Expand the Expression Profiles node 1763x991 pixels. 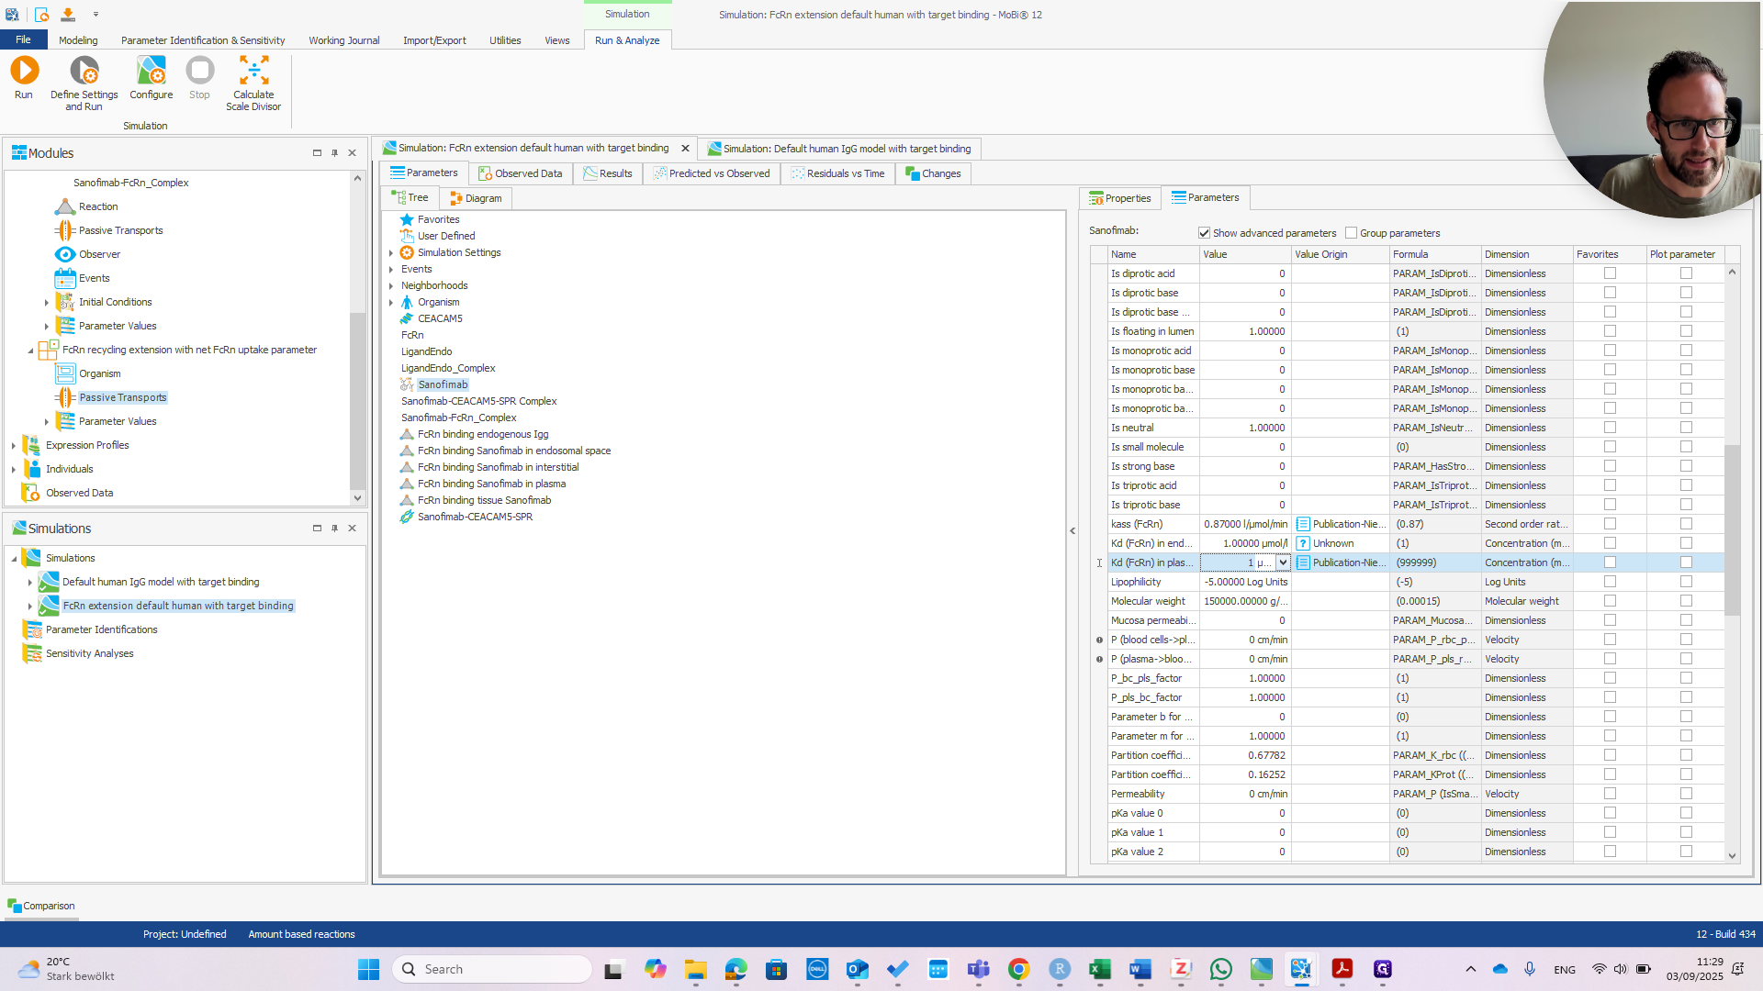(x=14, y=445)
